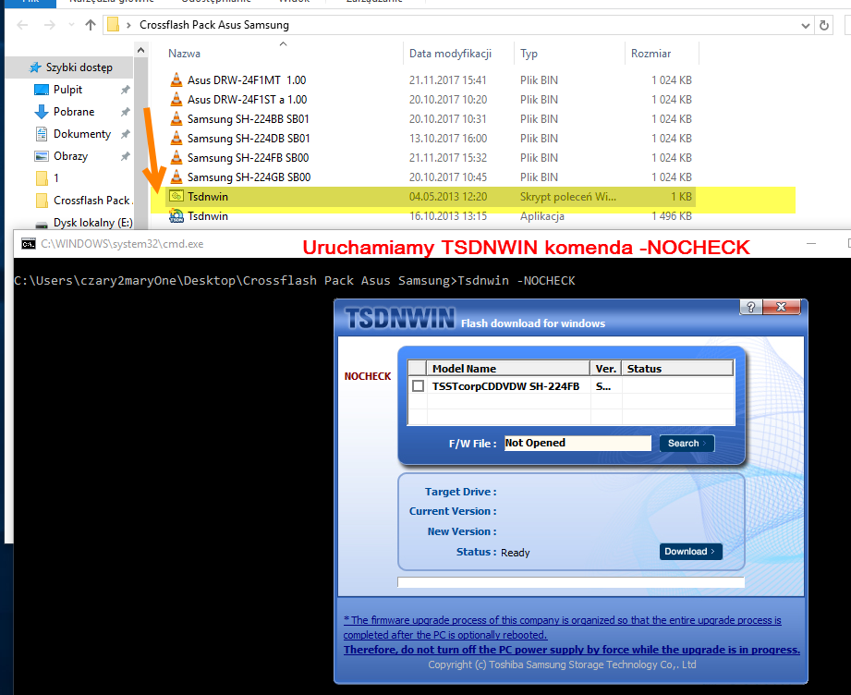Click the TSDNWIN download progress bar

click(571, 582)
